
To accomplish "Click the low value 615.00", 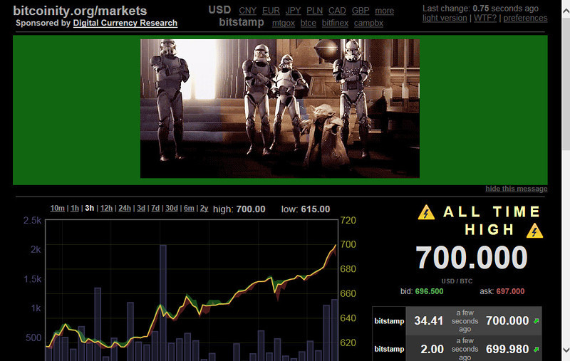I will 316,209.
